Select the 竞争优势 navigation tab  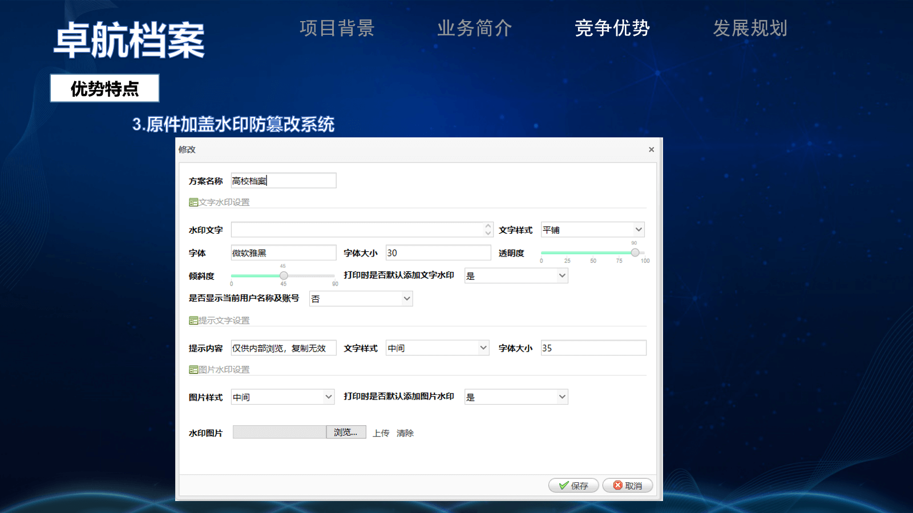click(612, 28)
